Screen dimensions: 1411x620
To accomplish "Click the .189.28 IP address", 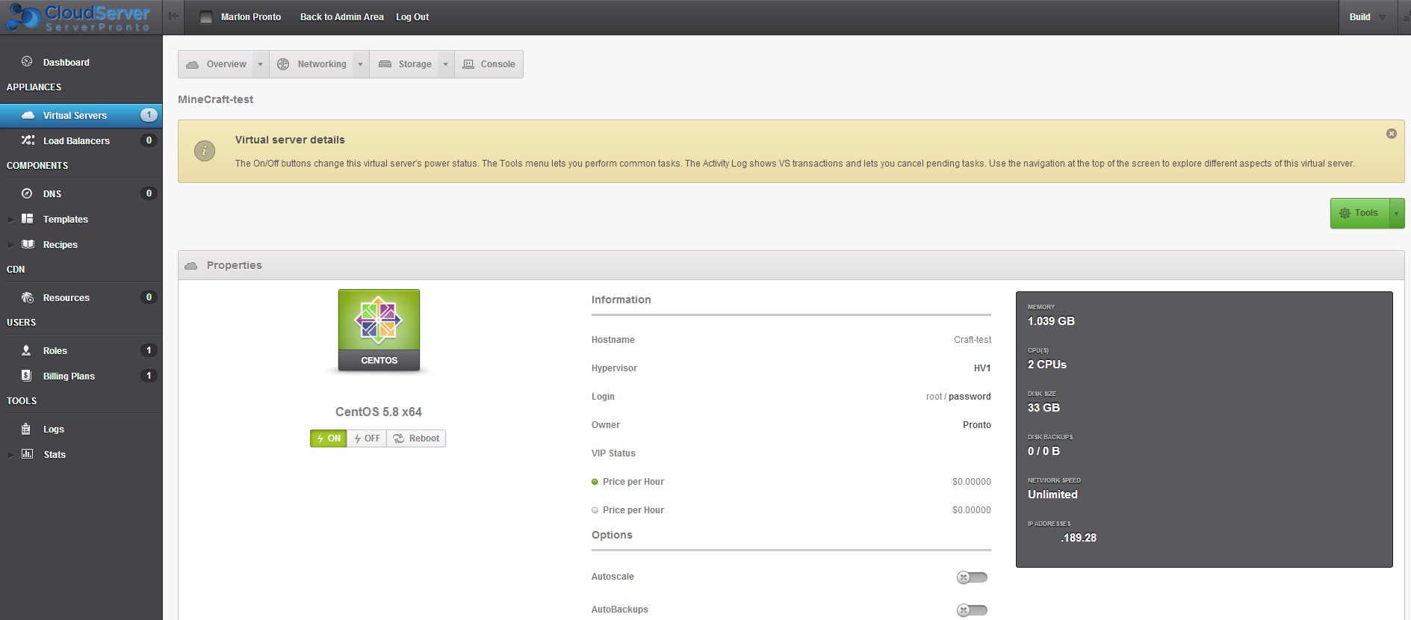I will (x=1079, y=538).
